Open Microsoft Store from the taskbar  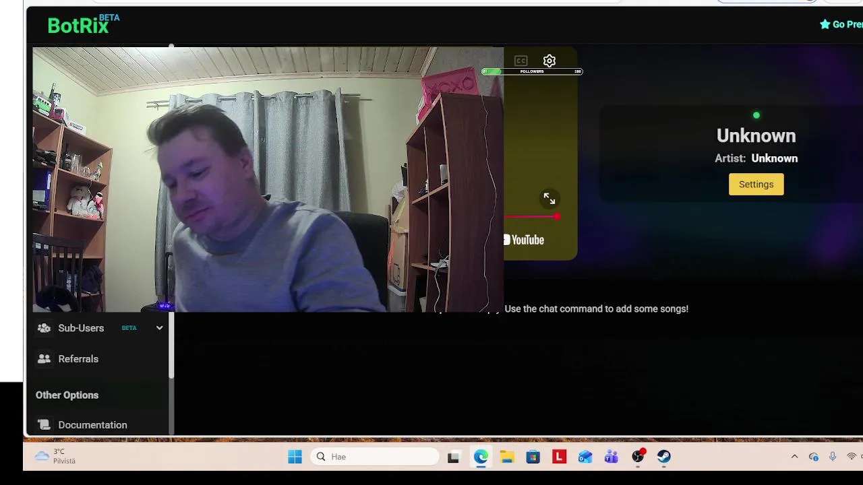533,457
